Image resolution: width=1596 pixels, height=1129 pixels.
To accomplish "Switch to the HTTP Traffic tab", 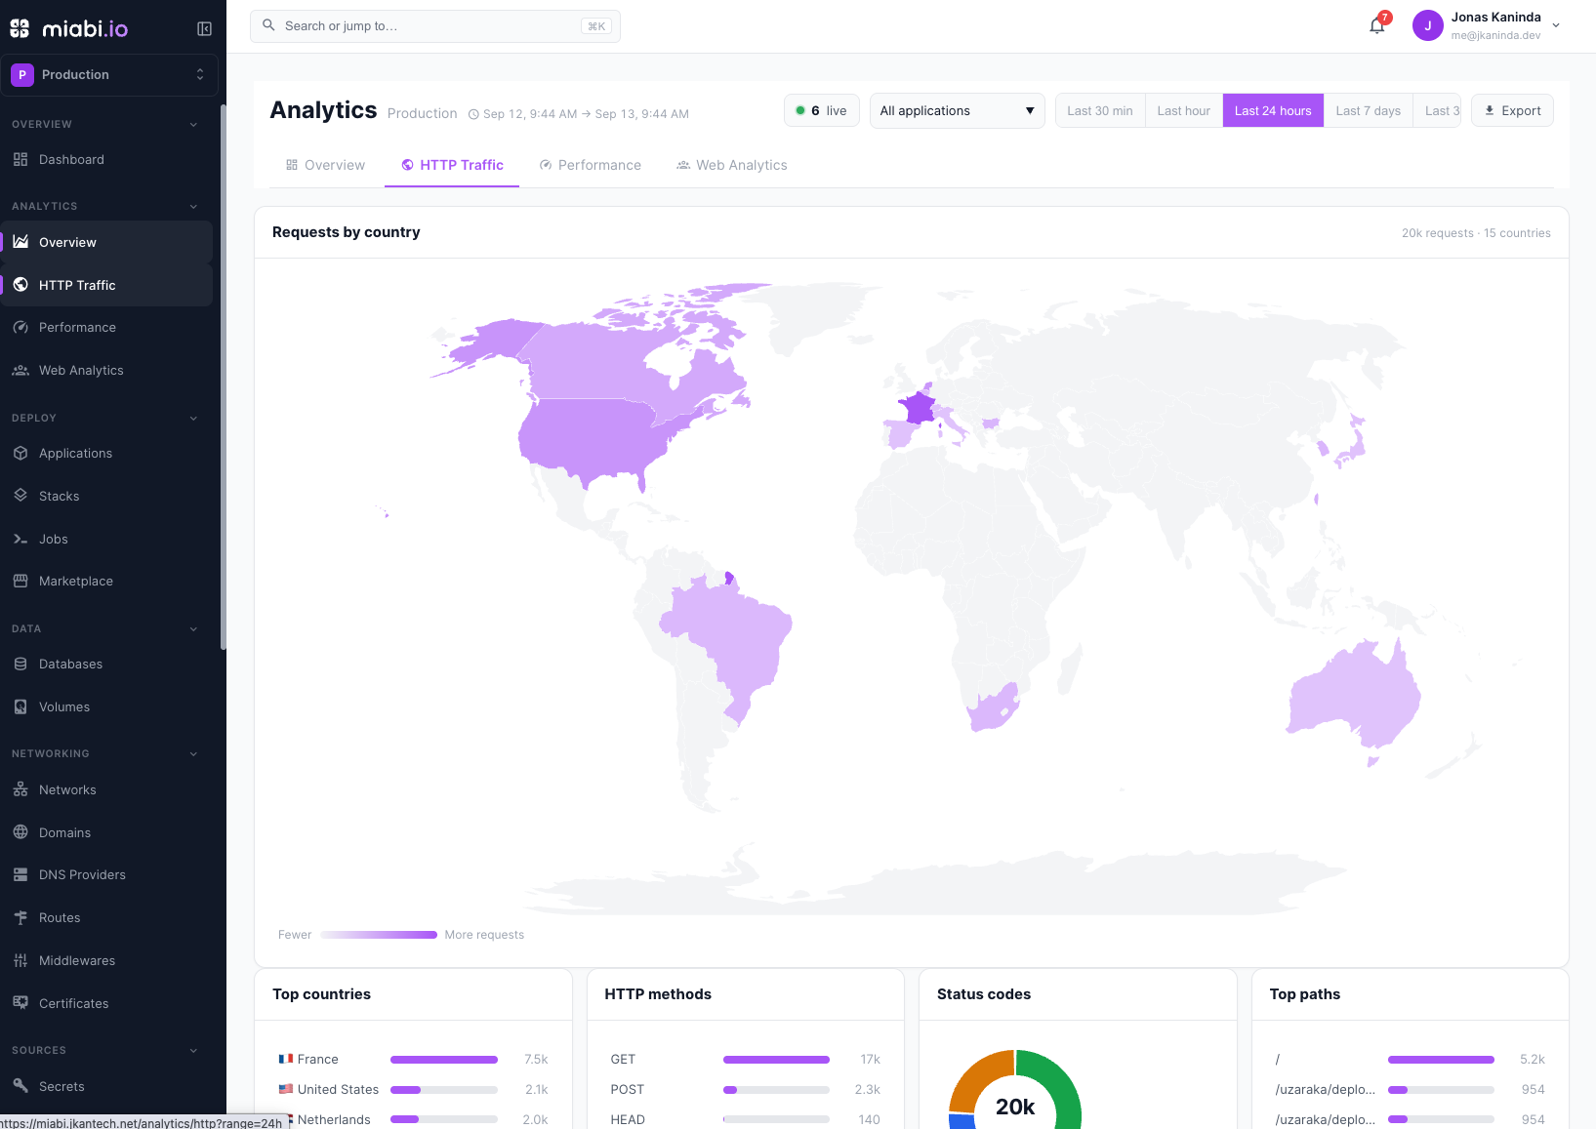I will [x=452, y=165].
